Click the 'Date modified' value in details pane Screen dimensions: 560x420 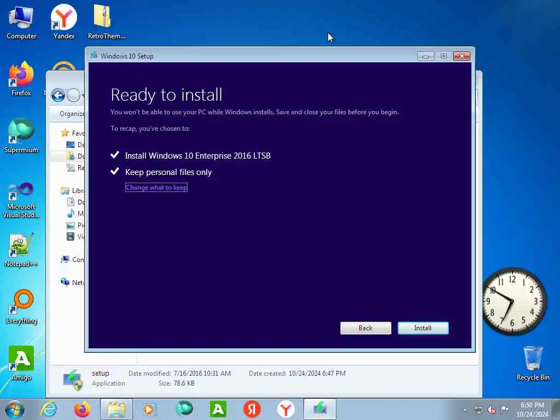(202, 373)
